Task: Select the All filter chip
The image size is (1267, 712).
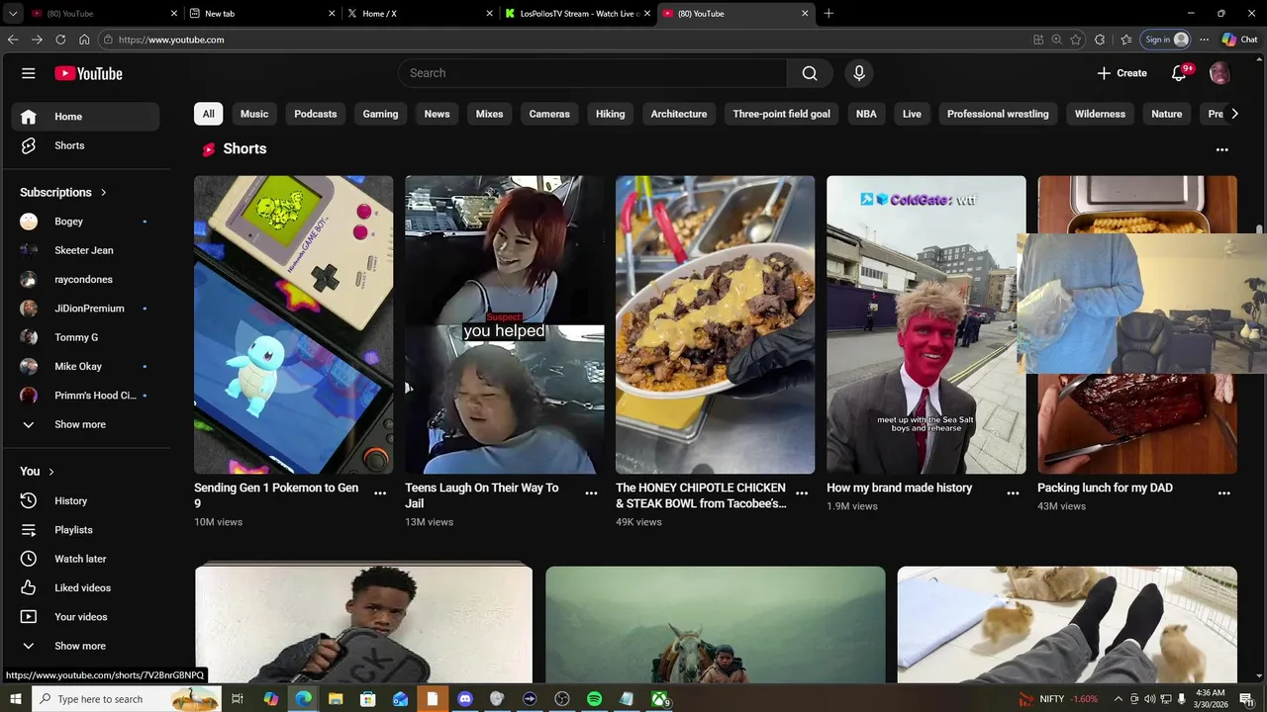Action: click(208, 114)
